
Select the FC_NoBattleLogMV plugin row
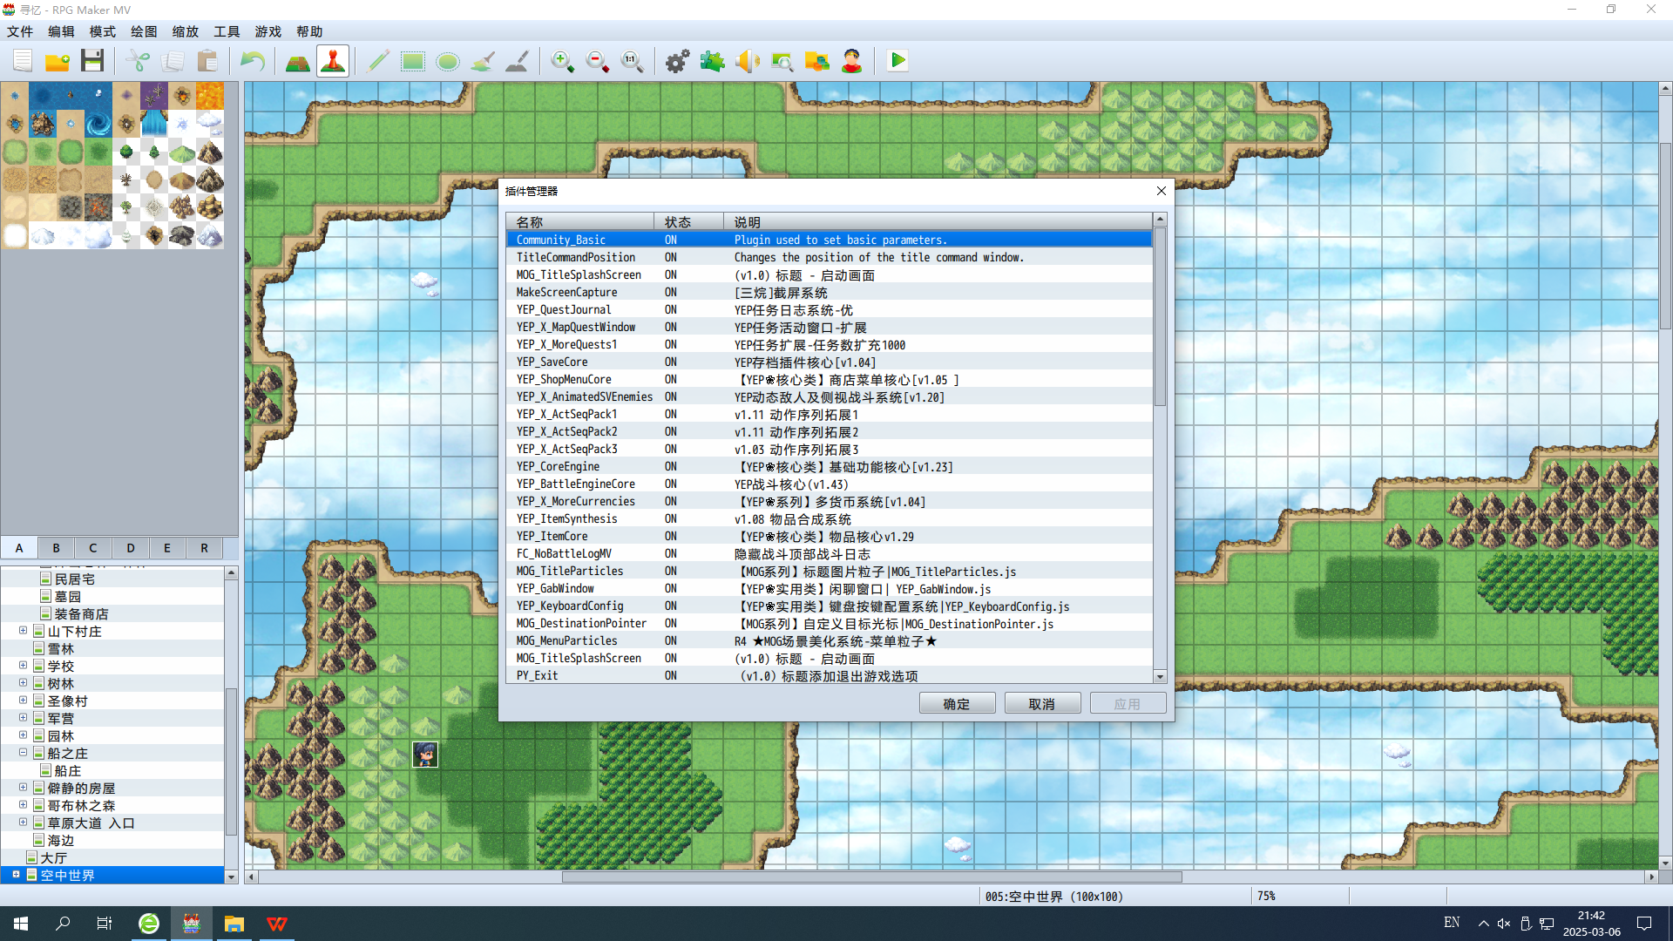pos(829,553)
